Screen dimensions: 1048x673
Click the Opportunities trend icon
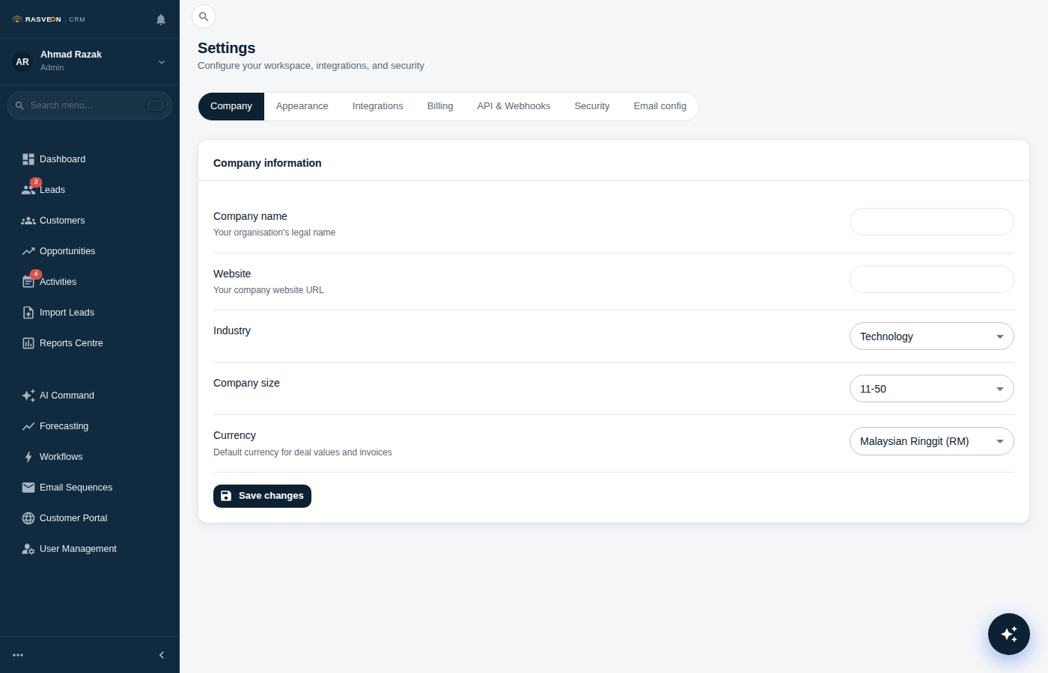(28, 251)
